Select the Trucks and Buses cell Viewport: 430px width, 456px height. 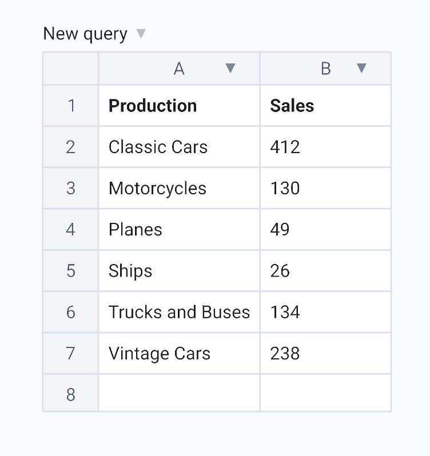pos(179,312)
